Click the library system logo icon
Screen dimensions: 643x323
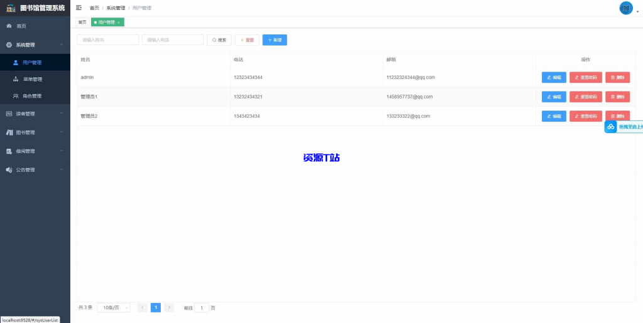point(11,8)
